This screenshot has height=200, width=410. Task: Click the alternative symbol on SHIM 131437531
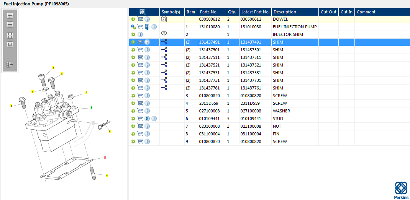click(164, 72)
